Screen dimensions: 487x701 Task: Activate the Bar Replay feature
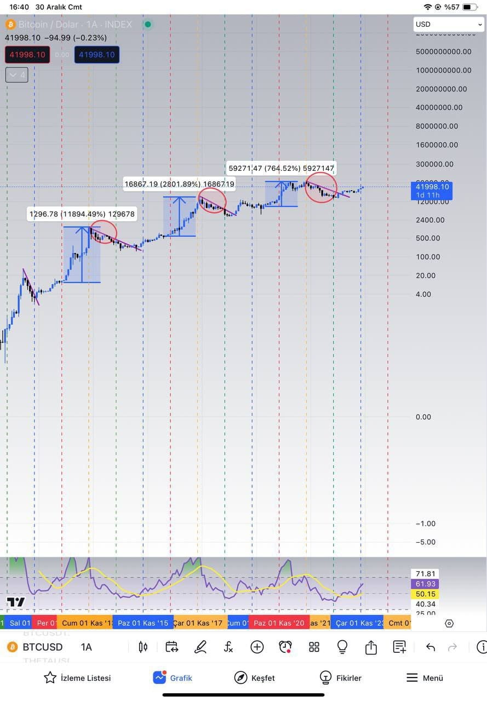171,647
